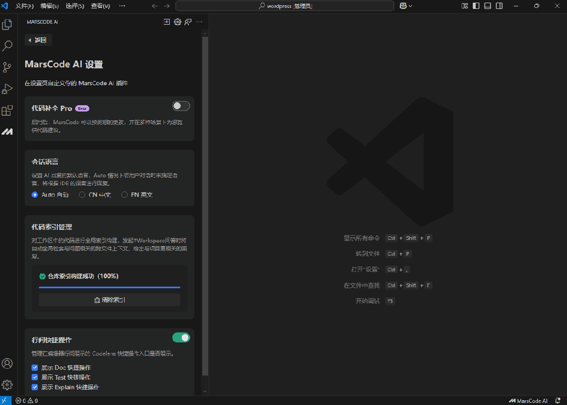Screen dimensions: 567x405
Task: Start a new chat in the MarsCode AI panel
Action: [x=167, y=22]
